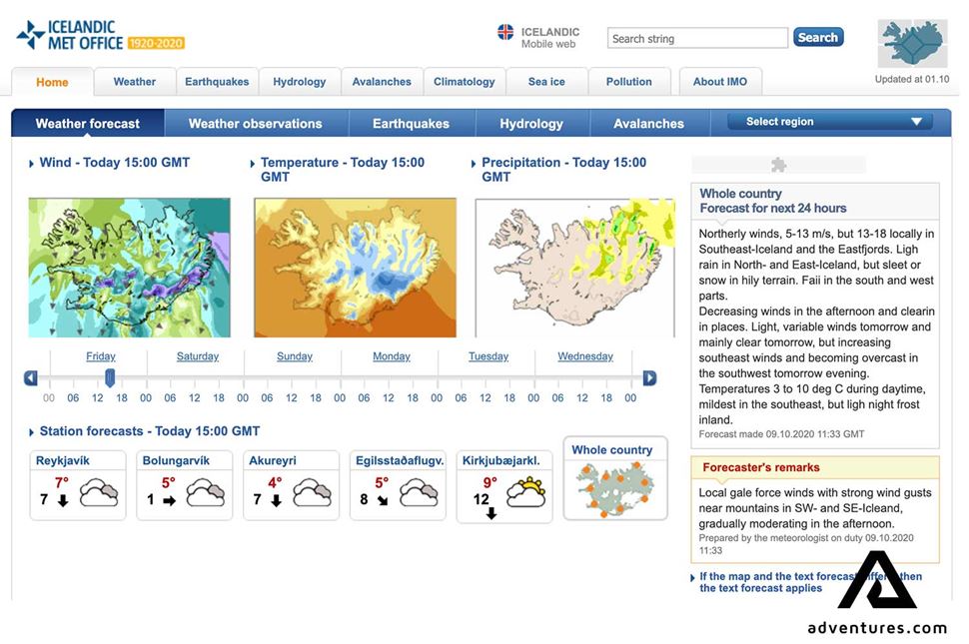Click the Akureyri station weather icon
The height and width of the screenshot is (644, 969).
pyautogui.click(x=313, y=493)
